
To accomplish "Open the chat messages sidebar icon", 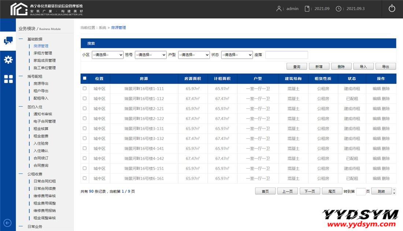I will point(8,41).
